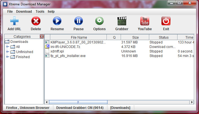Sort downloads by Status column header
Image resolution: width=199 pixels, height=114 pixels.
click(163, 37)
